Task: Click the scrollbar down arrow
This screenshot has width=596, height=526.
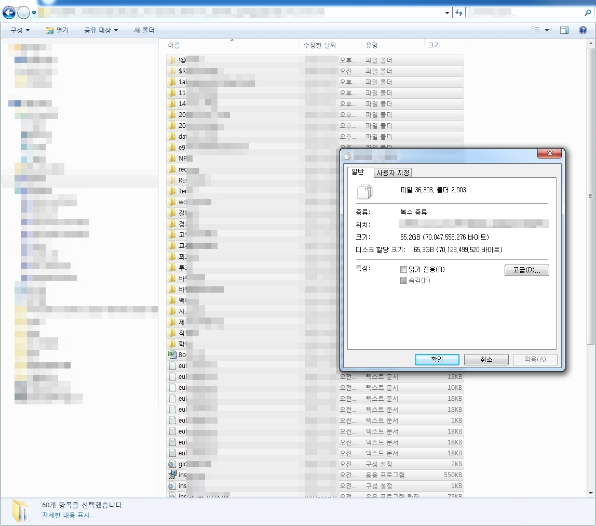Action: point(590,493)
